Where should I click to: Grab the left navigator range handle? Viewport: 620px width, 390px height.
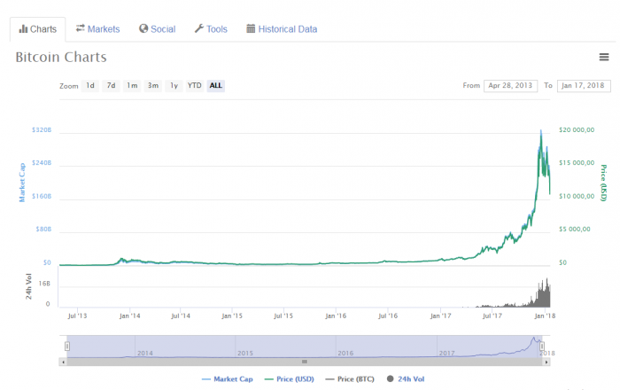(x=67, y=346)
